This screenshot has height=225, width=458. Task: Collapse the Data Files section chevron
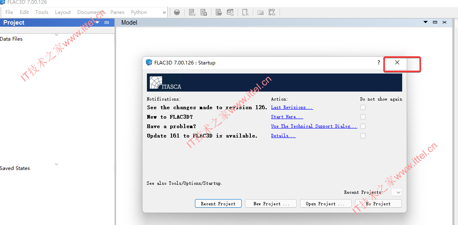point(56,35)
